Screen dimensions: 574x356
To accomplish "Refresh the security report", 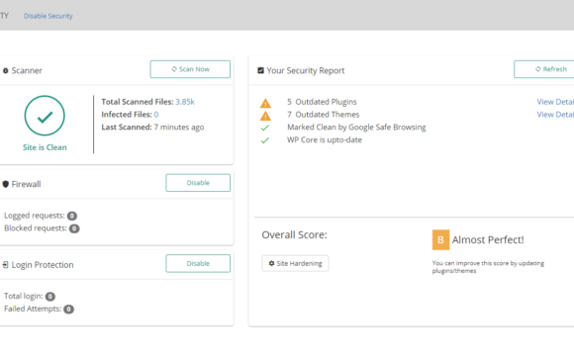I will tap(544, 69).
